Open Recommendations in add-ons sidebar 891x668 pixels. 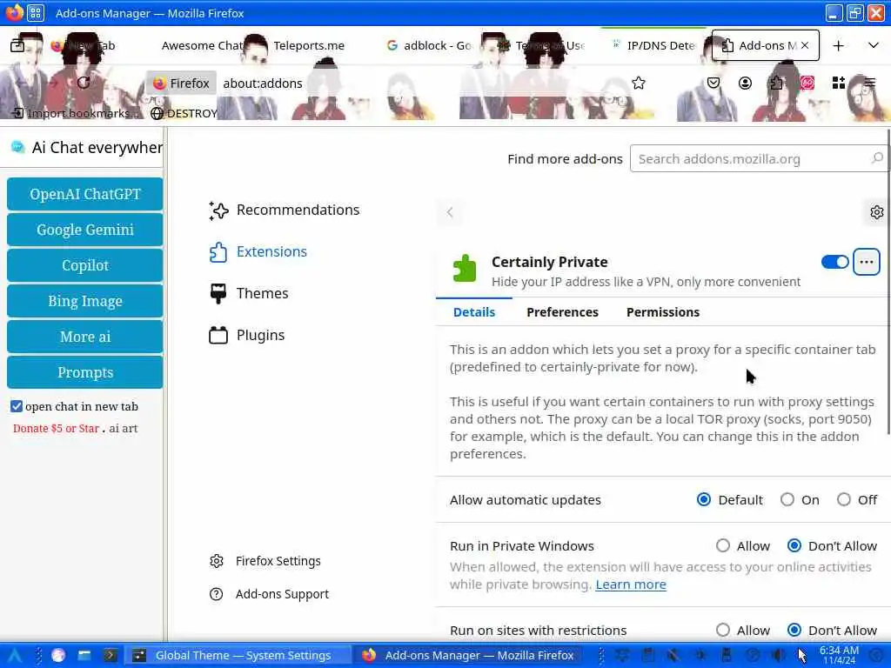point(285,210)
